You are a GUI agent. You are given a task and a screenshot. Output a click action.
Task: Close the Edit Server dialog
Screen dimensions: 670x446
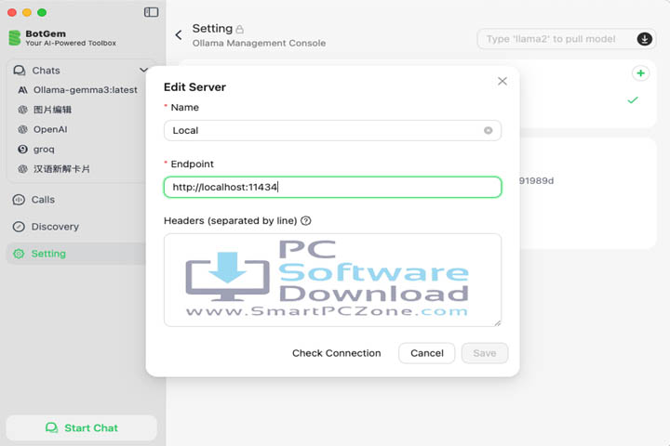pos(502,81)
